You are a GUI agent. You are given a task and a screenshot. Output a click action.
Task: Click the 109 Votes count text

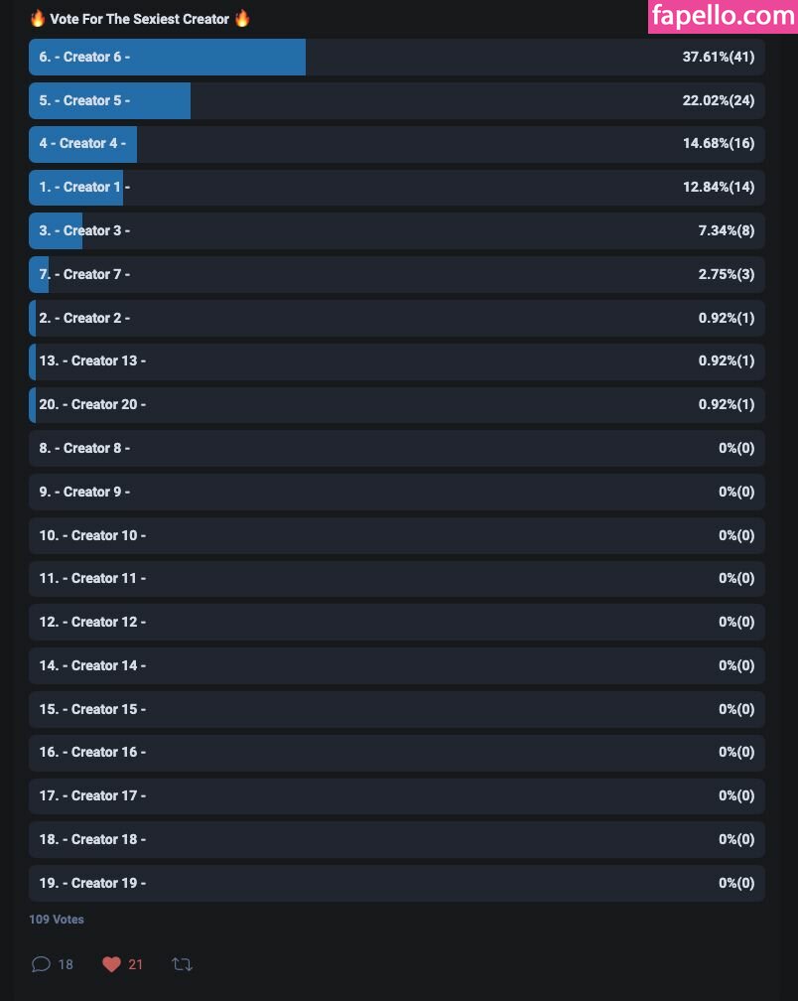[x=57, y=920]
